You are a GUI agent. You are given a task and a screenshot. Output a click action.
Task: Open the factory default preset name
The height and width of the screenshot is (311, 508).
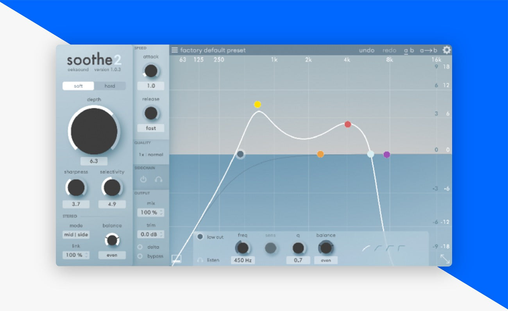[213, 50]
